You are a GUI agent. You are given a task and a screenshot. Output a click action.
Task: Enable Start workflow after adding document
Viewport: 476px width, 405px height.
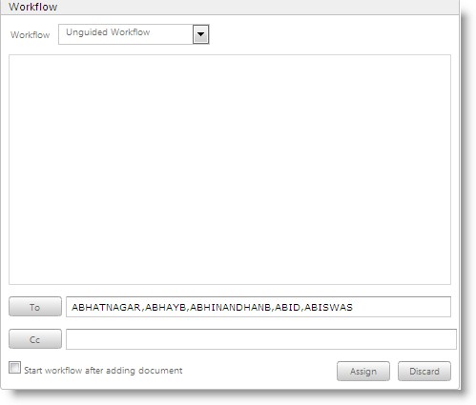pyautogui.click(x=14, y=367)
